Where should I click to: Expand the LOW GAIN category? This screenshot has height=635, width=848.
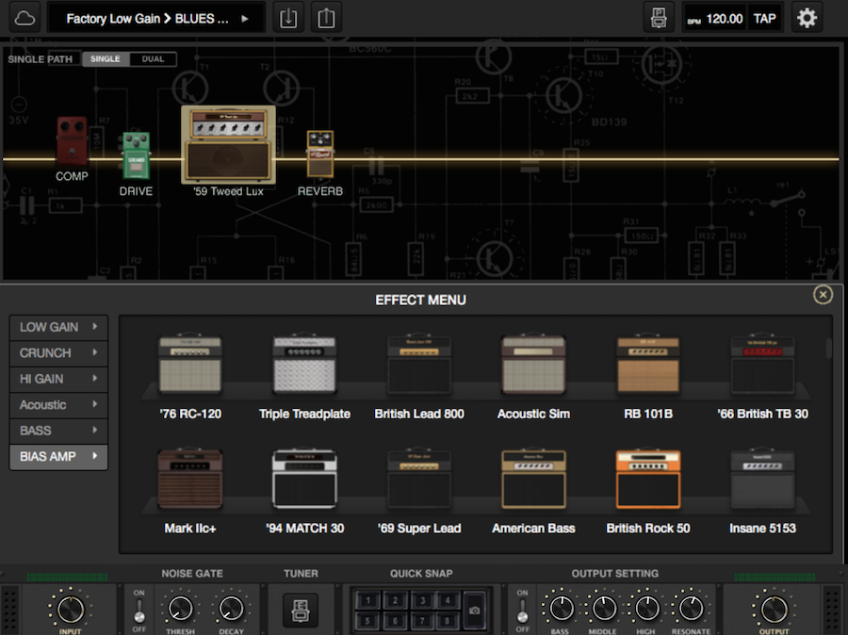pos(58,327)
